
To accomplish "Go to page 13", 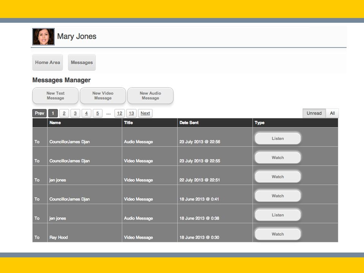I will coord(132,113).
